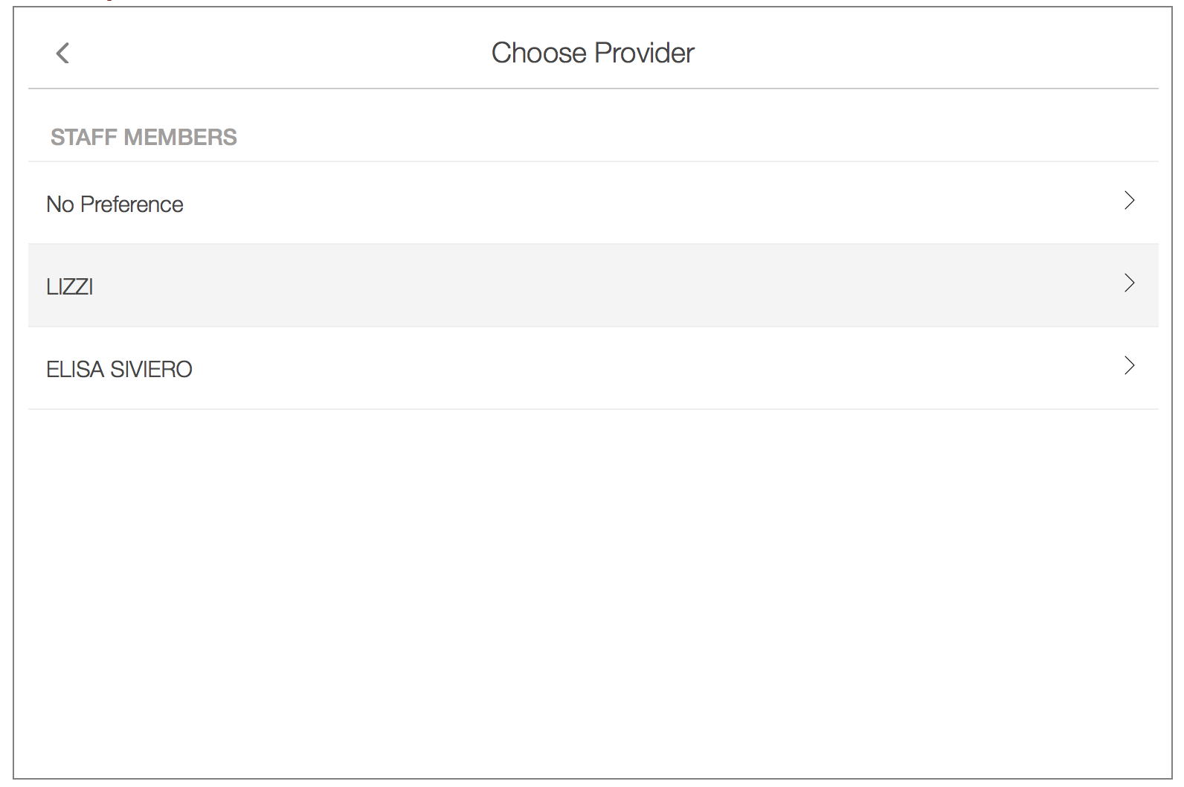Click the chevron beside LIZZI
This screenshot has width=1184, height=787.
[x=1129, y=283]
